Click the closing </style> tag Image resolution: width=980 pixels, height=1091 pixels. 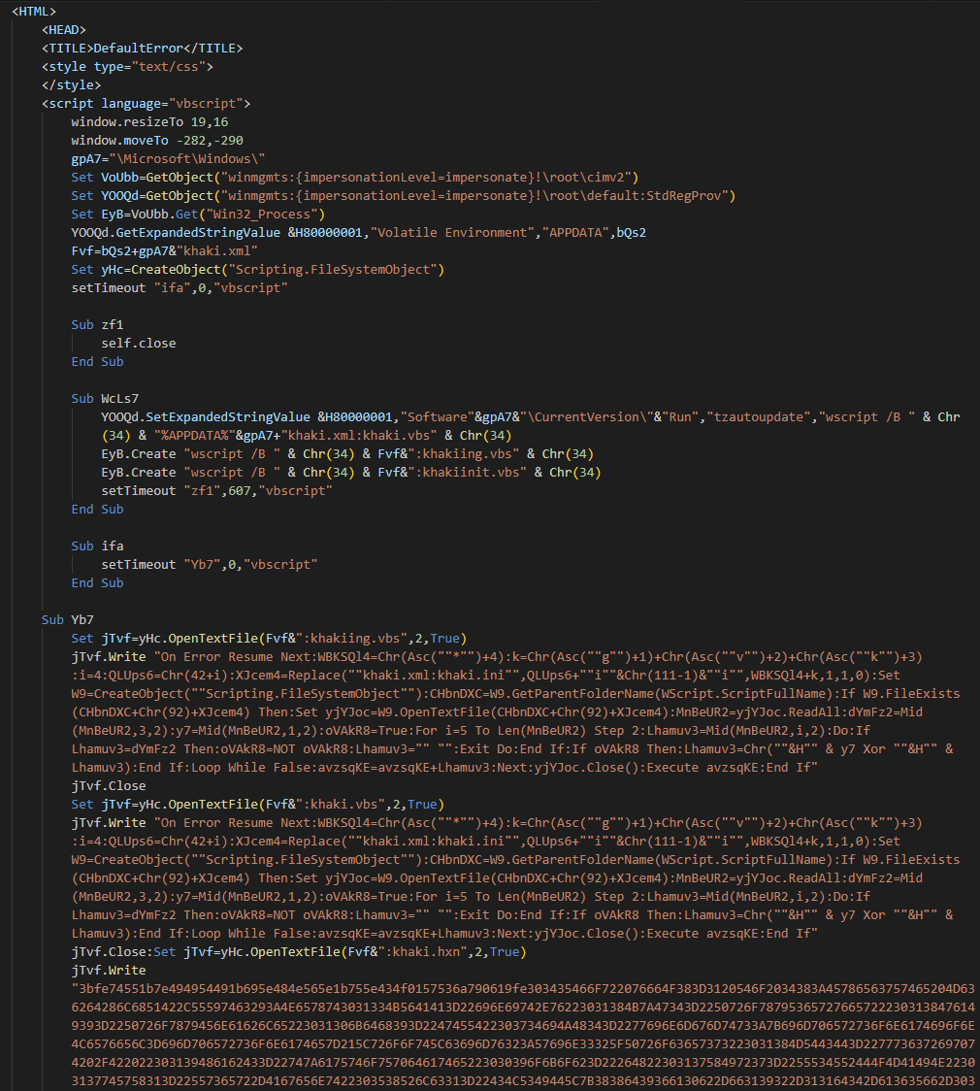[71, 84]
